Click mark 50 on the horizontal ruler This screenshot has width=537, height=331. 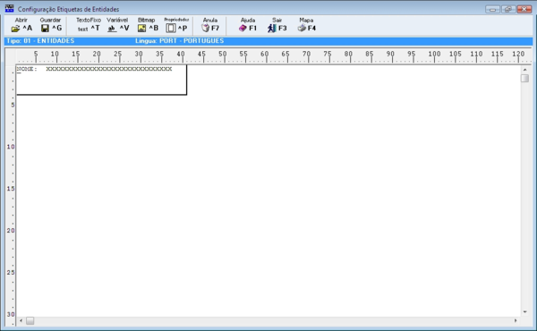pos(223,54)
